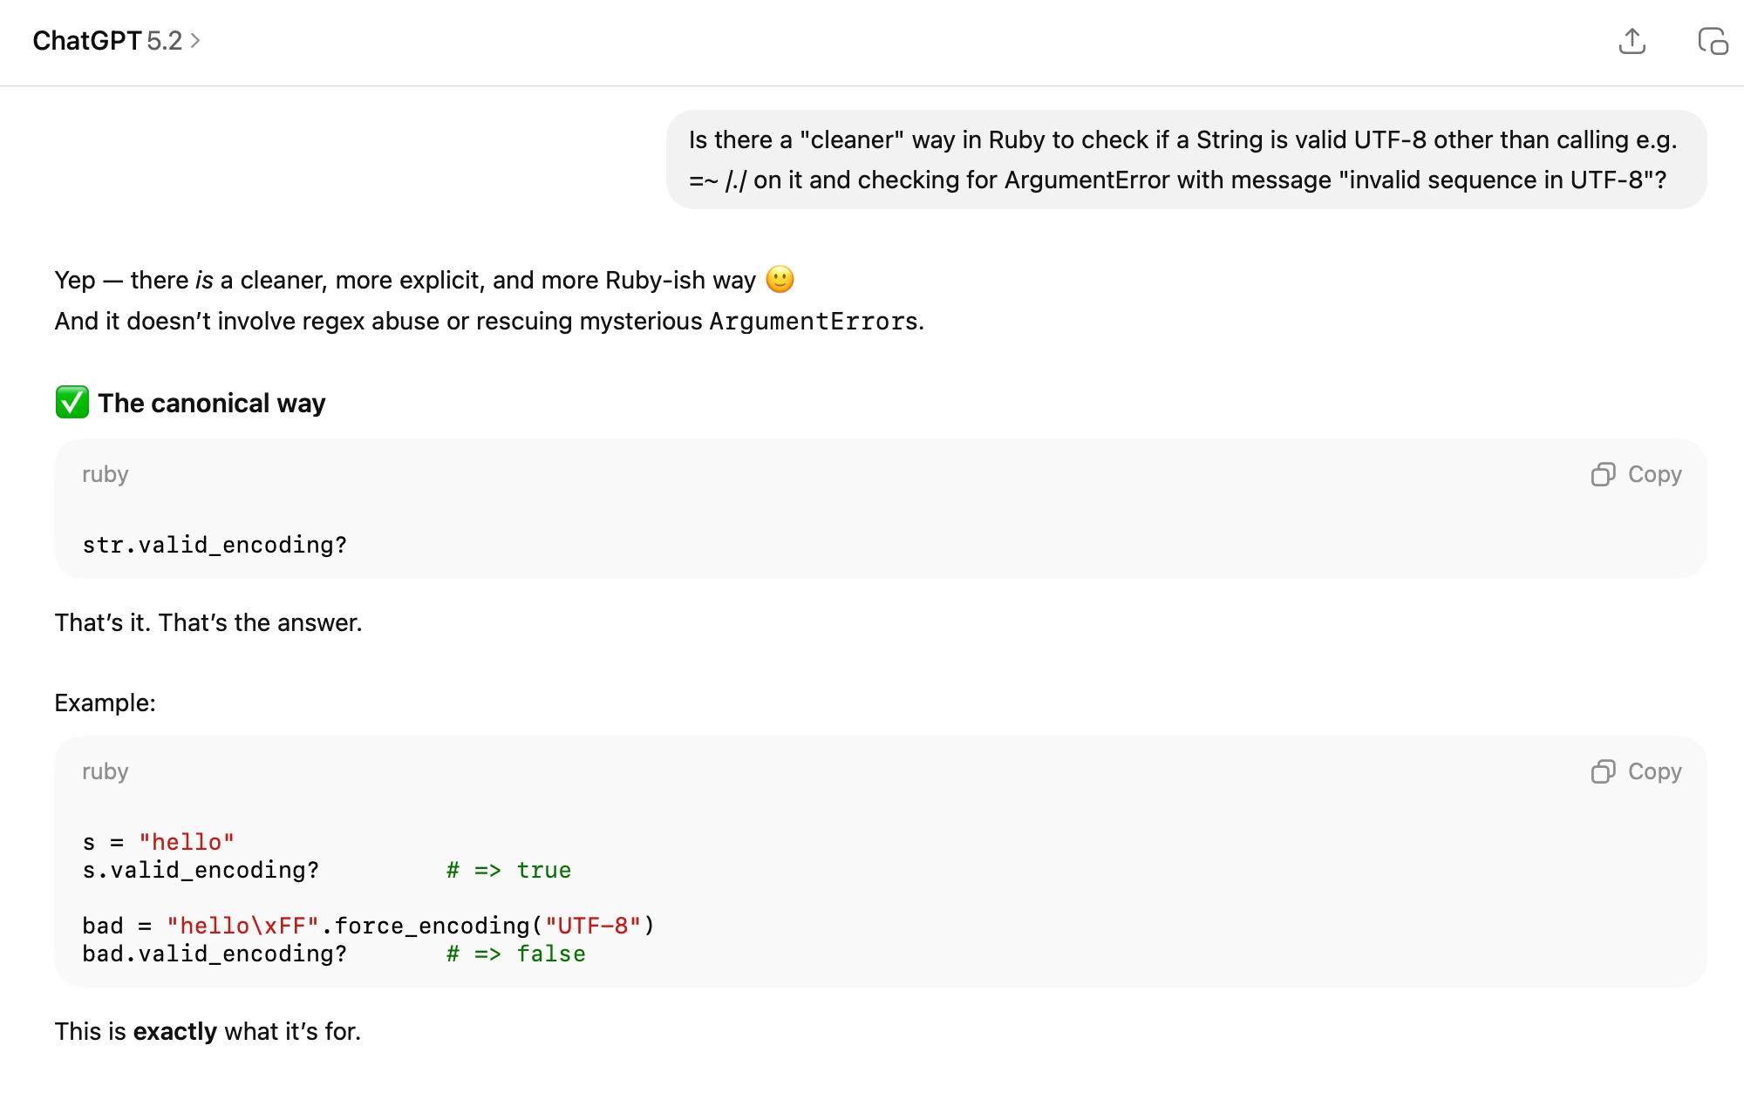The width and height of the screenshot is (1744, 1093).
Task: Open the ChatGPT 5.2 model selector
Action: pyautogui.click(x=106, y=41)
